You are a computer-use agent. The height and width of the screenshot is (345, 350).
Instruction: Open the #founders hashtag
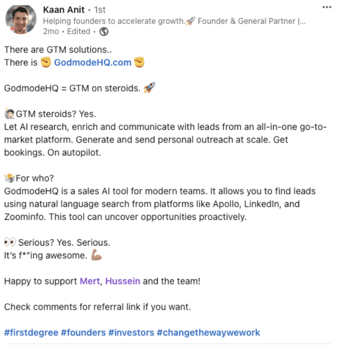tap(83, 332)
